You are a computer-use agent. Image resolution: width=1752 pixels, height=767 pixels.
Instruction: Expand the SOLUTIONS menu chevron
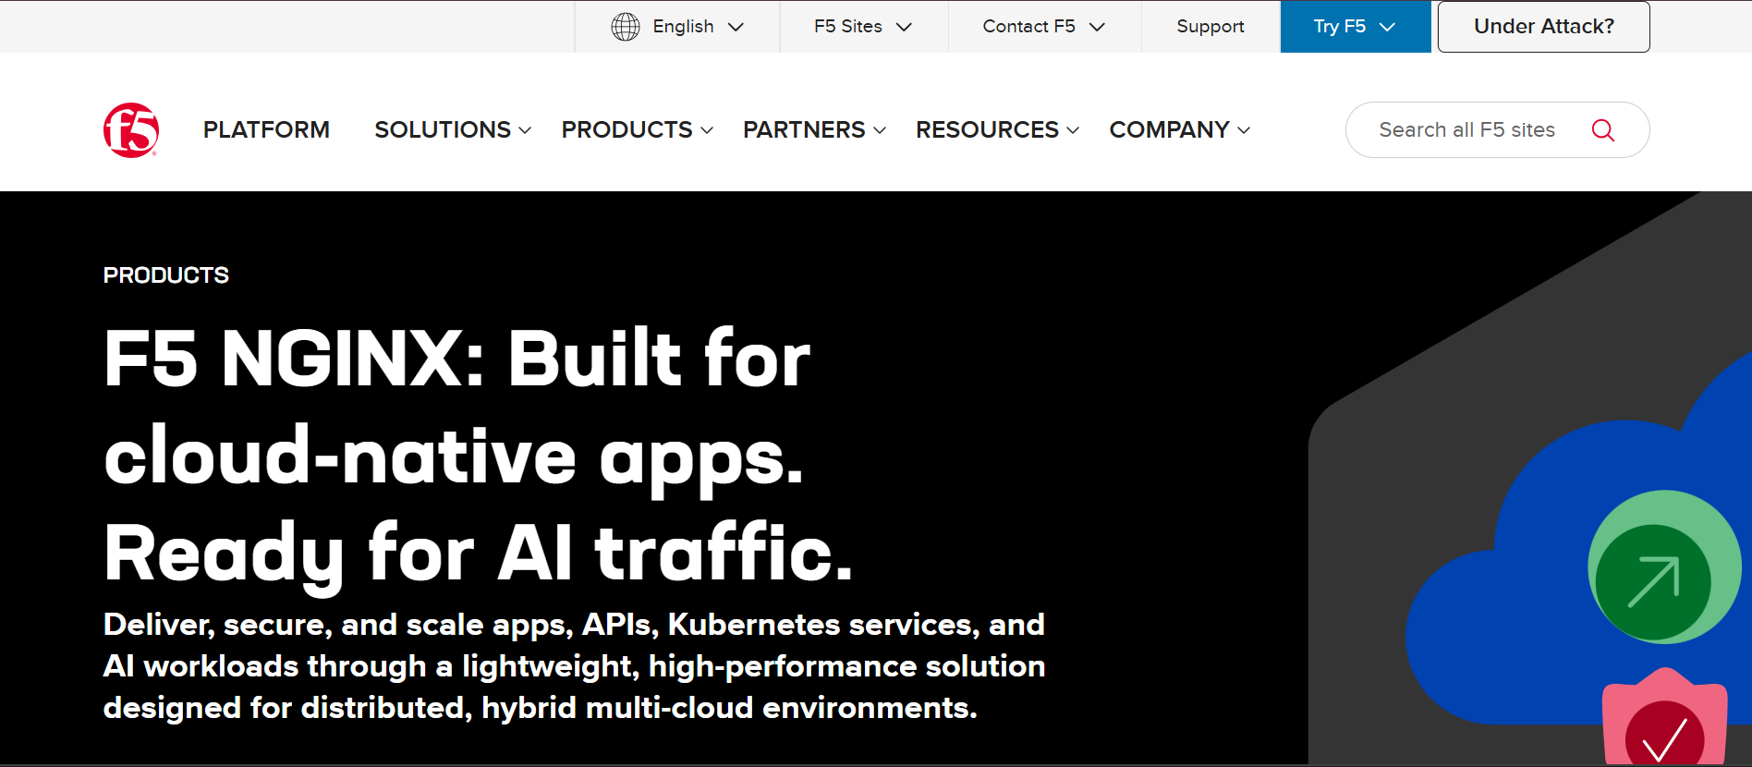(525, 130)
